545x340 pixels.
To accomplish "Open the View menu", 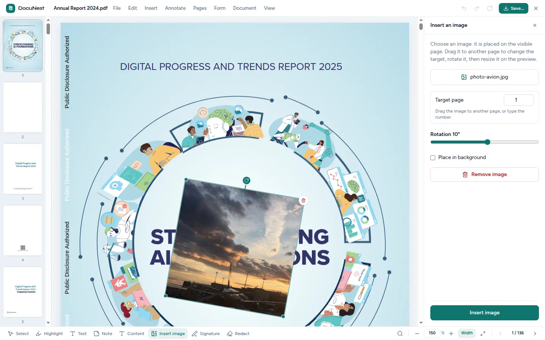I will pos(269,8).
